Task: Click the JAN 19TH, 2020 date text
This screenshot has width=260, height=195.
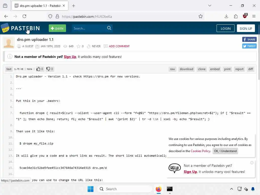Action: [51, 46]
